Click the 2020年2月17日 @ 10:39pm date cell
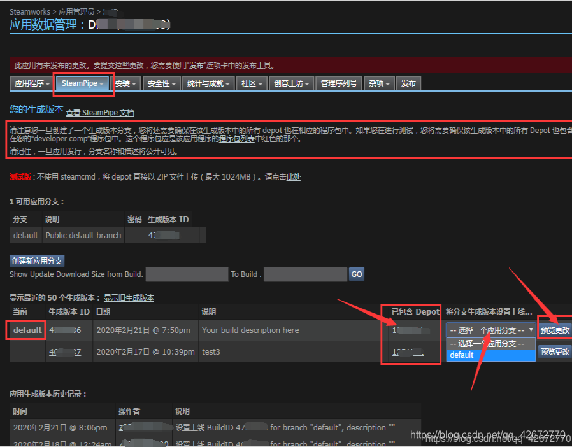The width and height of the screenshot is (572, 447). (145, 352)
